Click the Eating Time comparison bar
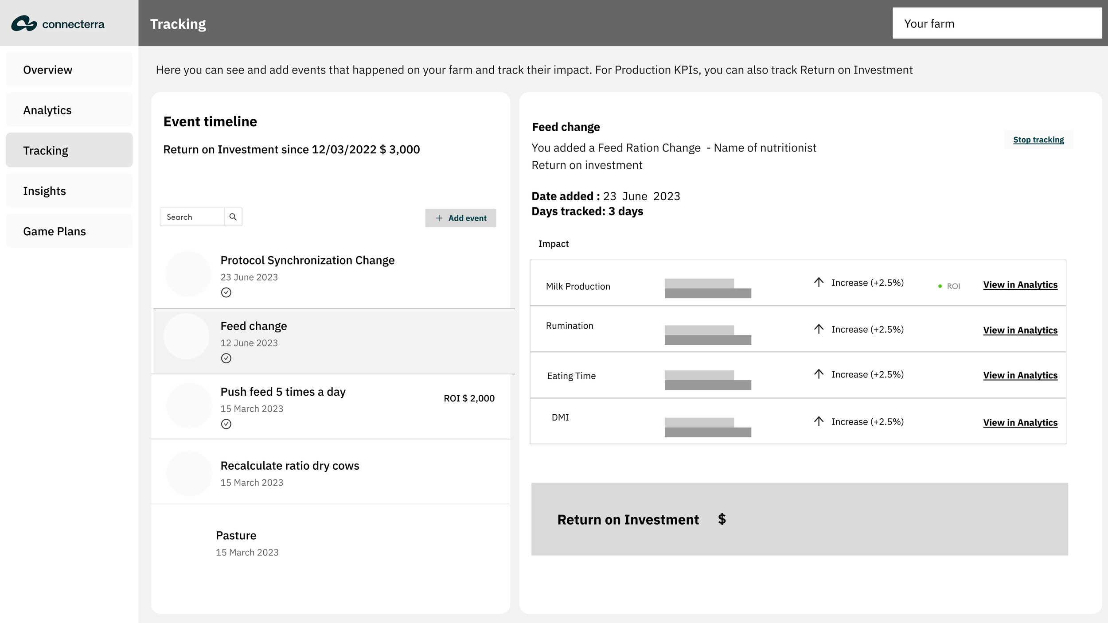 coord(707,380)
